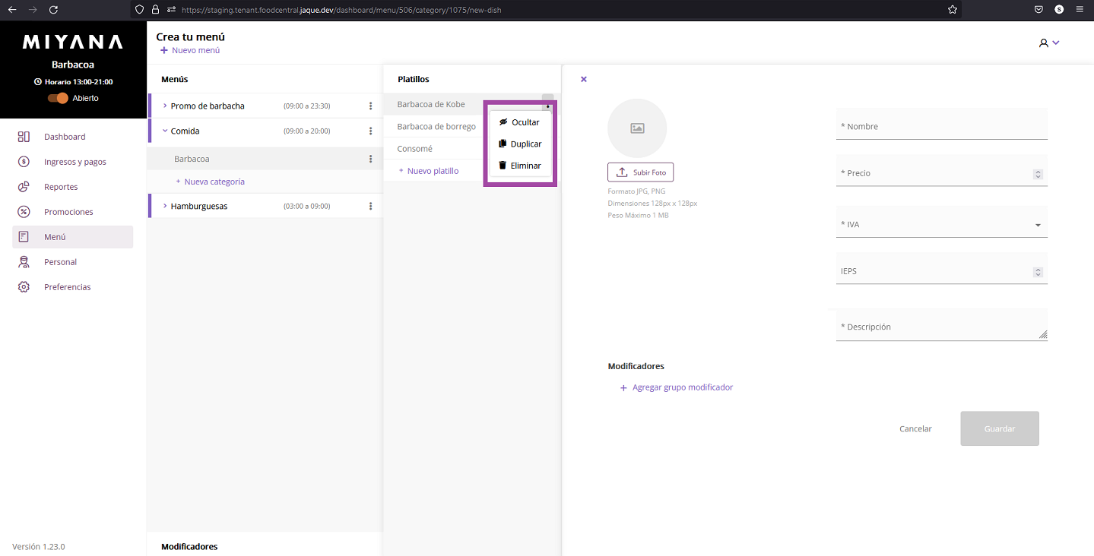
Task: Open options for Hamburguesas menu
Action: pyautogui.click(x=371, y=206)
